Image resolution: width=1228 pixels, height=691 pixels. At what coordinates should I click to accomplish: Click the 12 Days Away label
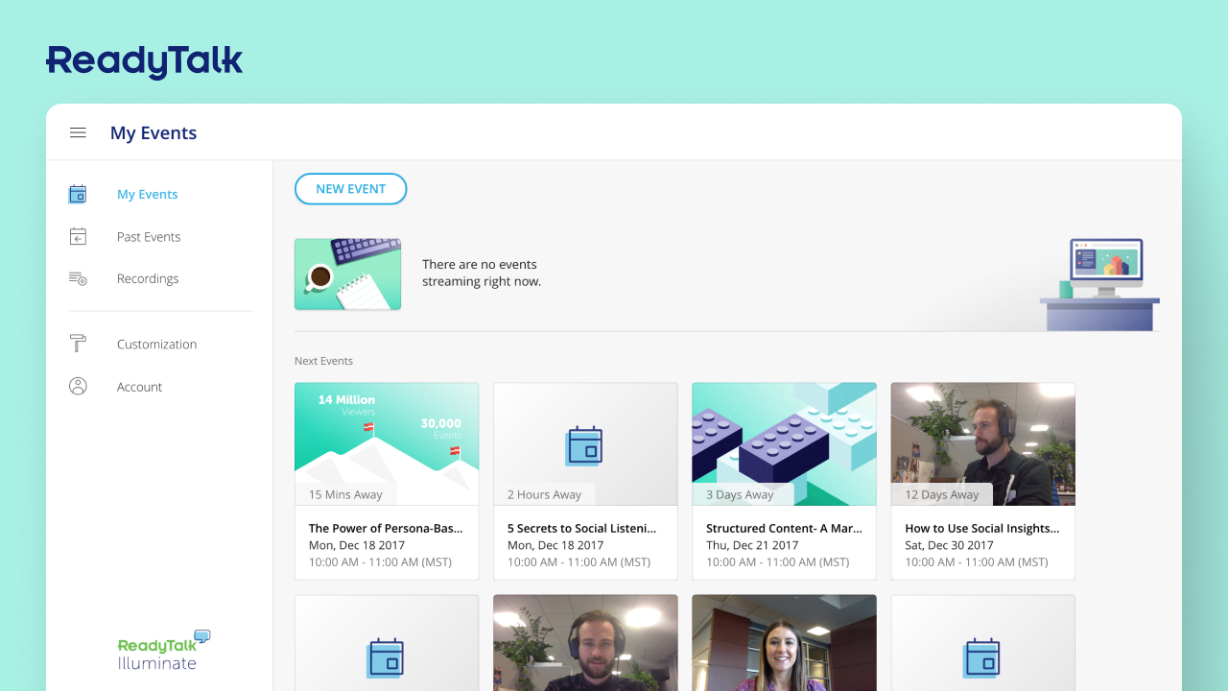tap(942, 494)
